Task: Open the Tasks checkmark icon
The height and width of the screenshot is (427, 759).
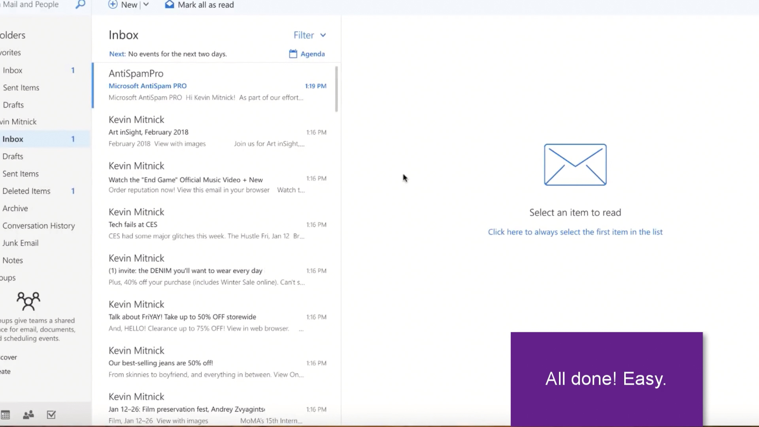Action: pyautogui.click(x=51, y=415)
